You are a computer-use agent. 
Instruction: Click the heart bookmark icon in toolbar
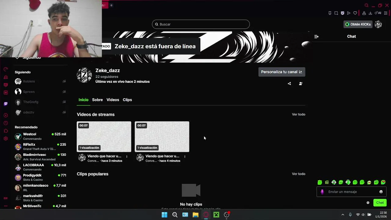pyautogui.click(x=355, y=13)
